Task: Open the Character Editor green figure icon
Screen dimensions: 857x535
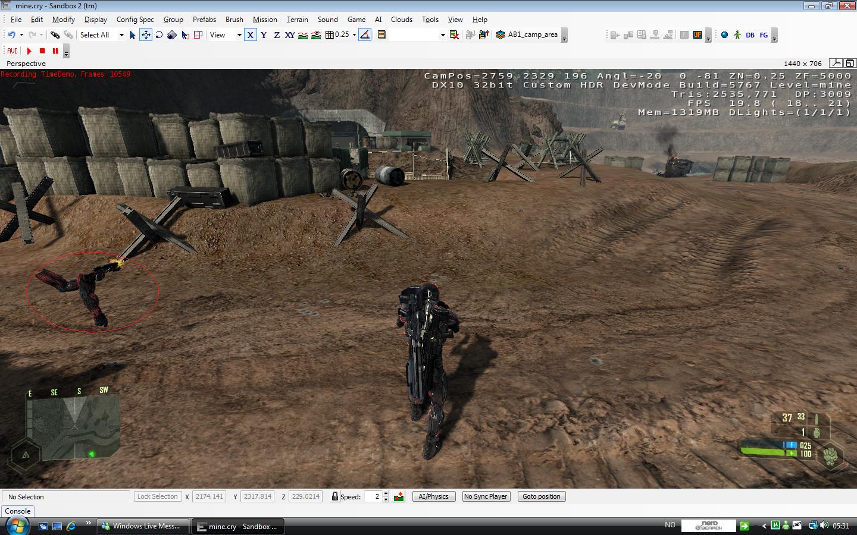Action: click(737, 34)
